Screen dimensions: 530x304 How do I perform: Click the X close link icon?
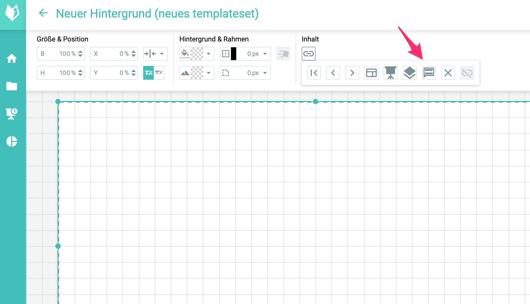click(x=448, y=73)
